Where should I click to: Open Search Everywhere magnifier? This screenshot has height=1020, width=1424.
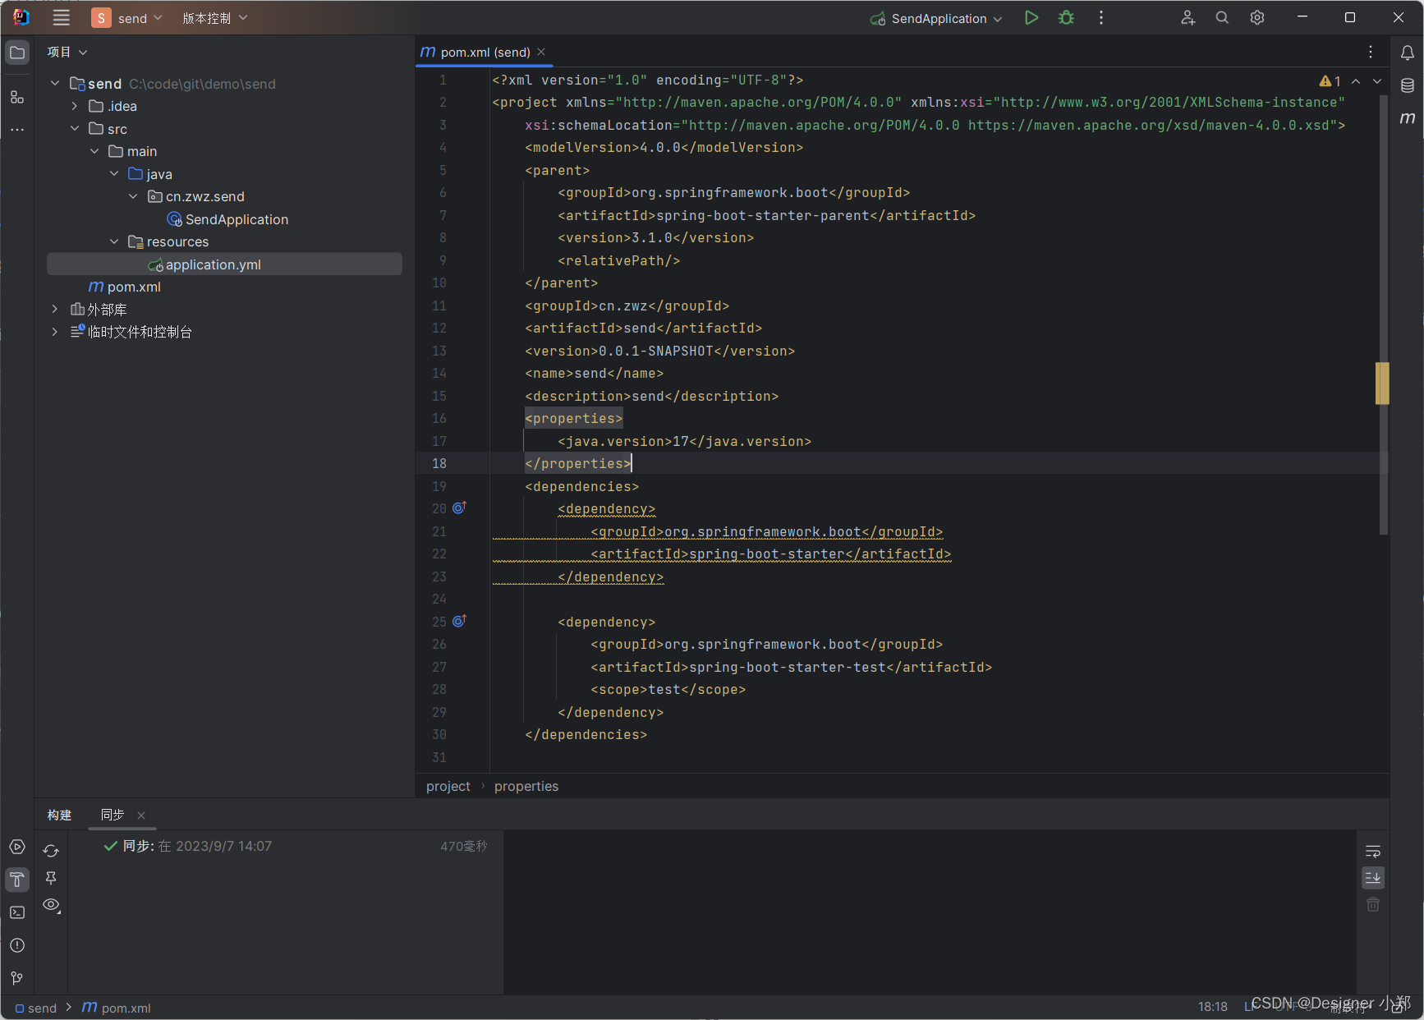pyautogui.click(x=1222, y=18)
